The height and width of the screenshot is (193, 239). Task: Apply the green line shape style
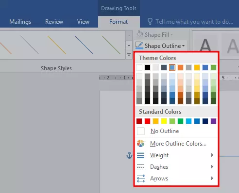pyautogui.click(x=111, y=45)
